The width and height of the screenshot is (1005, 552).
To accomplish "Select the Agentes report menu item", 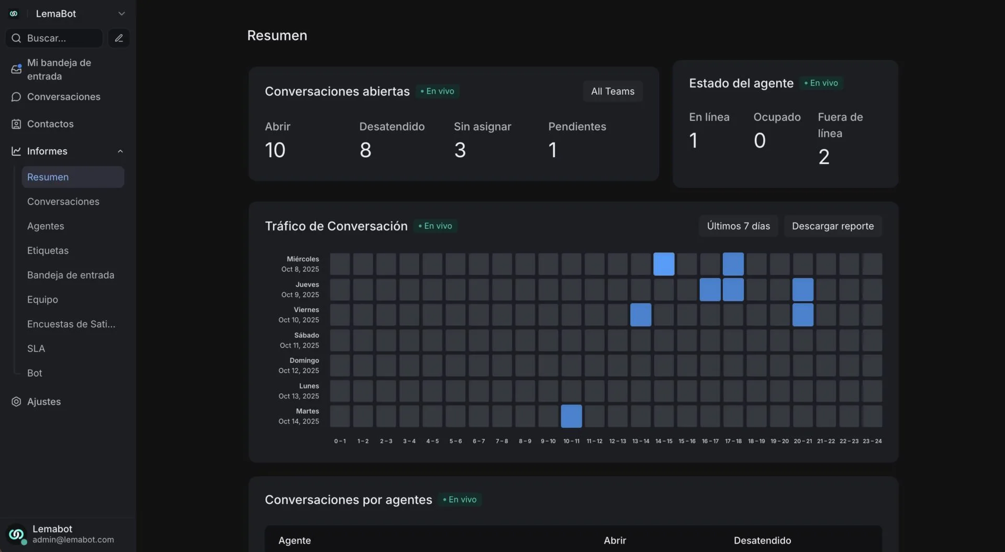I will pos(46,226).
